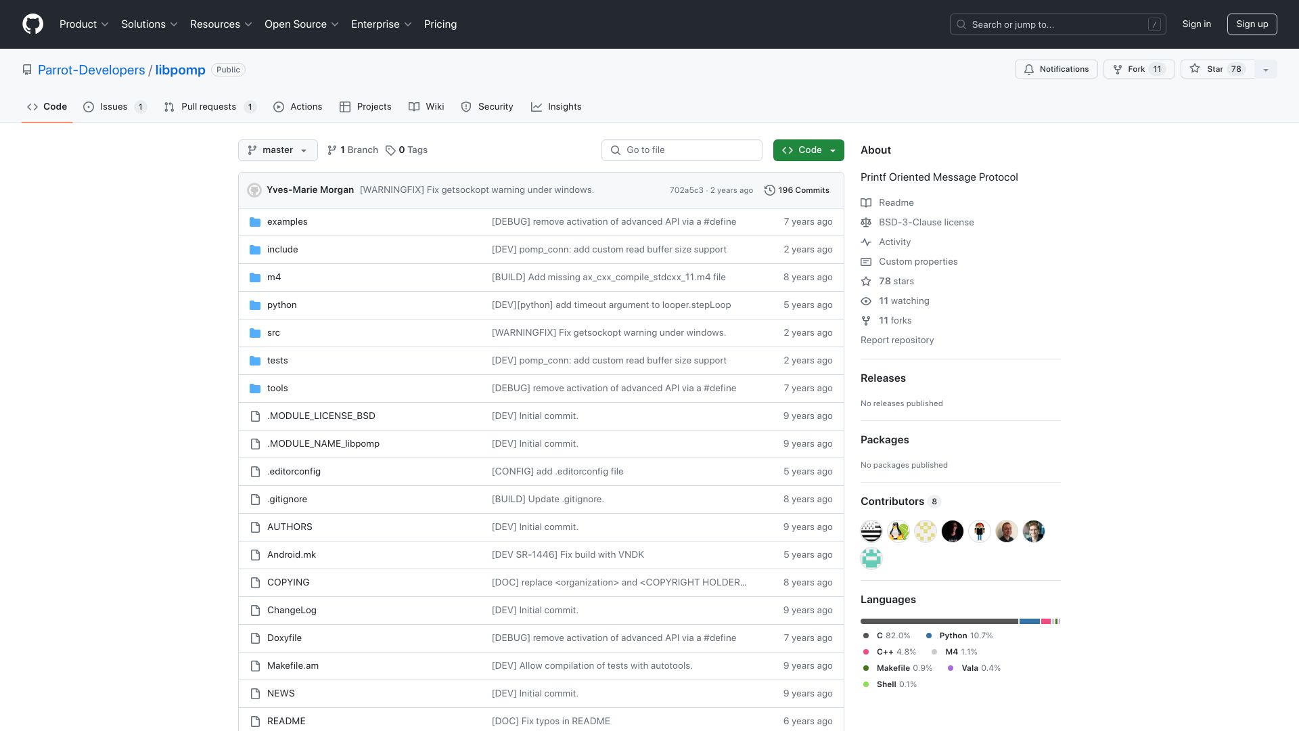The height and width of the screenshot is (731, 1299).
Task: Select the C++ pink segment of languages bar
Action: coord(1046,621)
